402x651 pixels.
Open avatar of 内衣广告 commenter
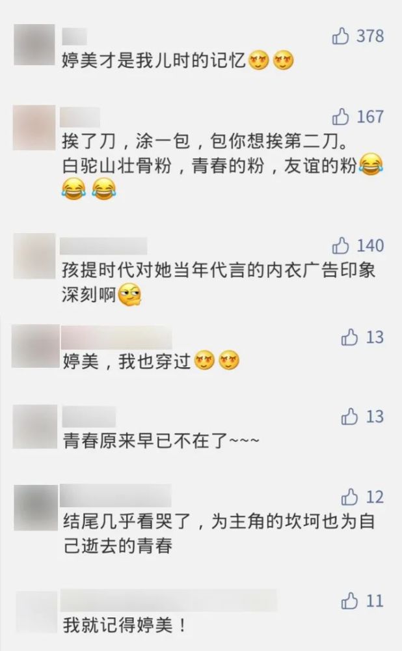click(34, 256)
